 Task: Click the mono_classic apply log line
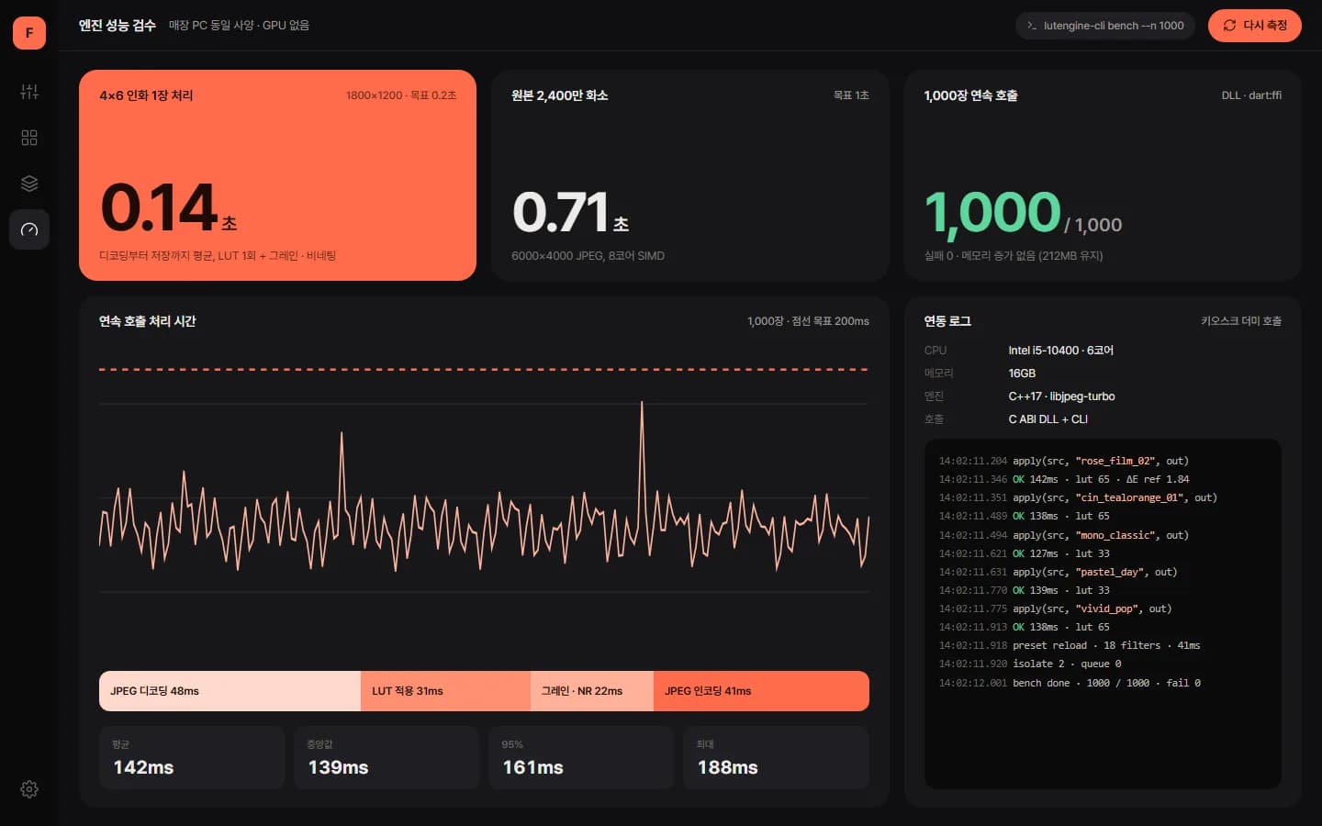[1063, 535]
